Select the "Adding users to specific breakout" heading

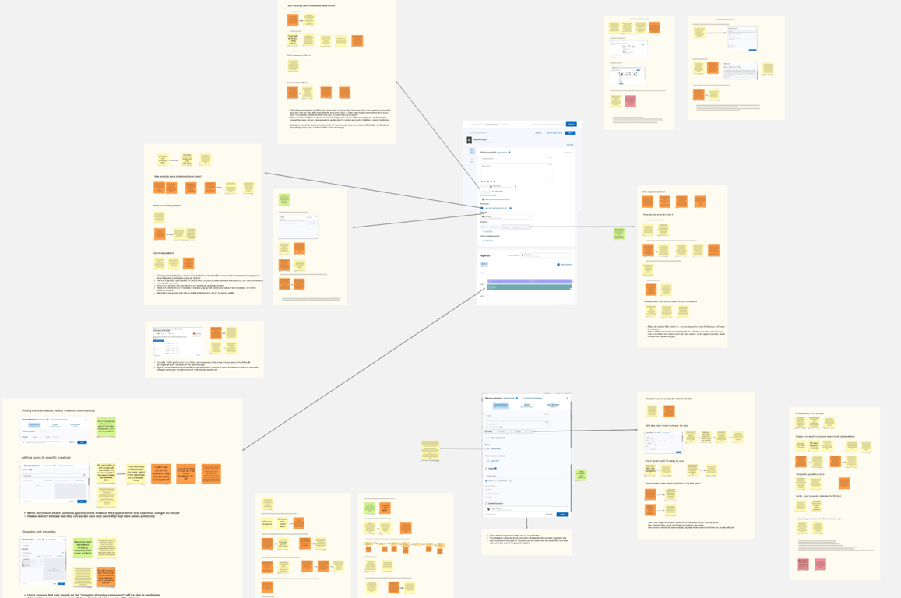46,458
